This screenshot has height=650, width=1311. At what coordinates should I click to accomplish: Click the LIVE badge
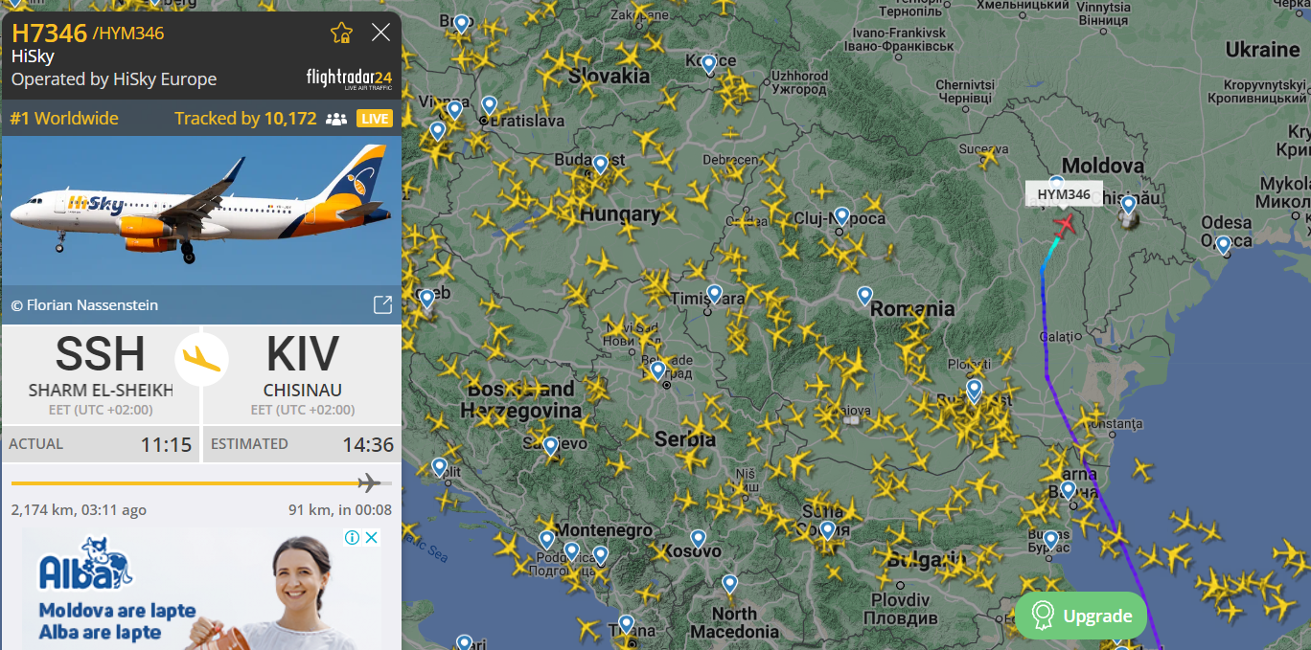(375, 119)
